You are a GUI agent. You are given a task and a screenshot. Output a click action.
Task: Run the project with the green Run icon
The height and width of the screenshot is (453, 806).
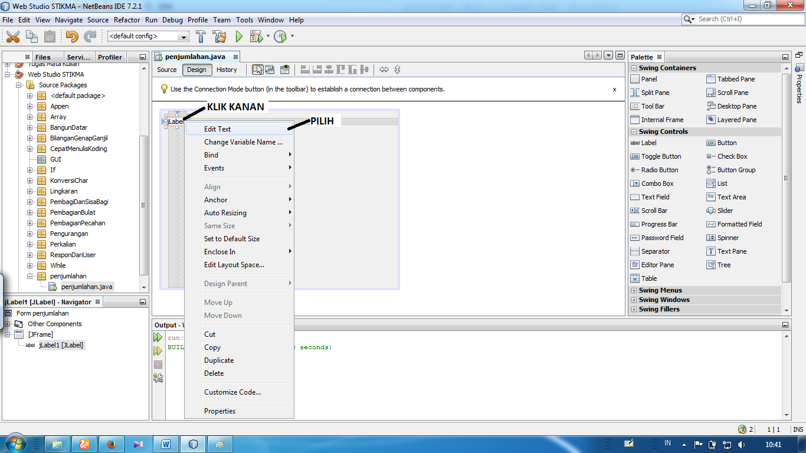tap(238, 36)
